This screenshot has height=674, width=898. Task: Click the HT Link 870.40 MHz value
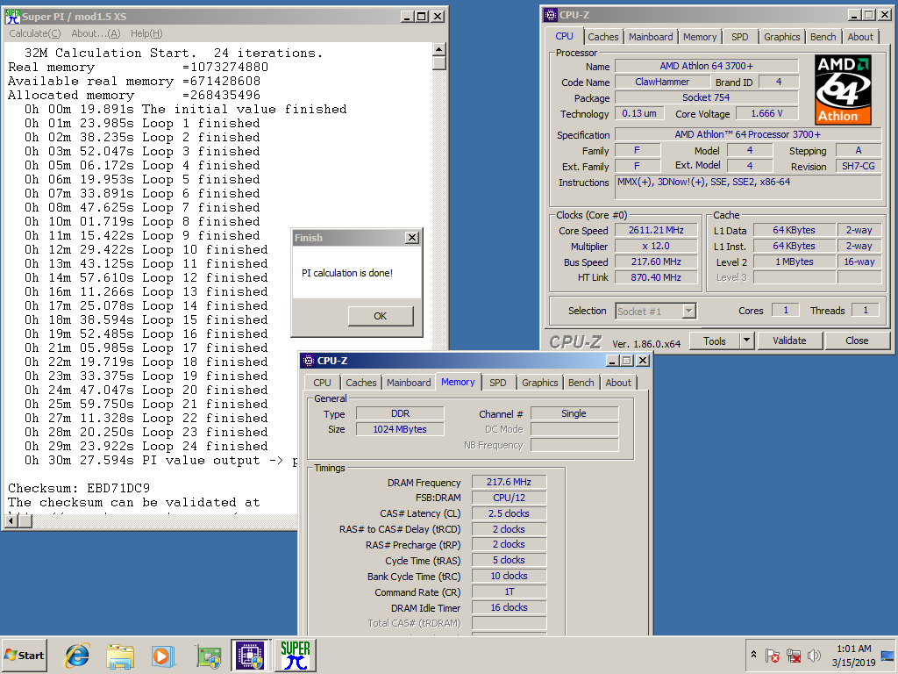656,277
